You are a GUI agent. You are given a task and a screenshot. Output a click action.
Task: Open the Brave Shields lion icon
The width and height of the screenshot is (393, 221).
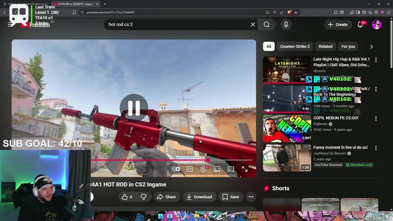[x=289, y=12]
